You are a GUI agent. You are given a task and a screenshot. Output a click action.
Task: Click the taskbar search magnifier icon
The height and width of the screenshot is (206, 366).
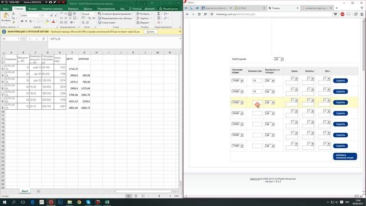click(x=14, y=202)
